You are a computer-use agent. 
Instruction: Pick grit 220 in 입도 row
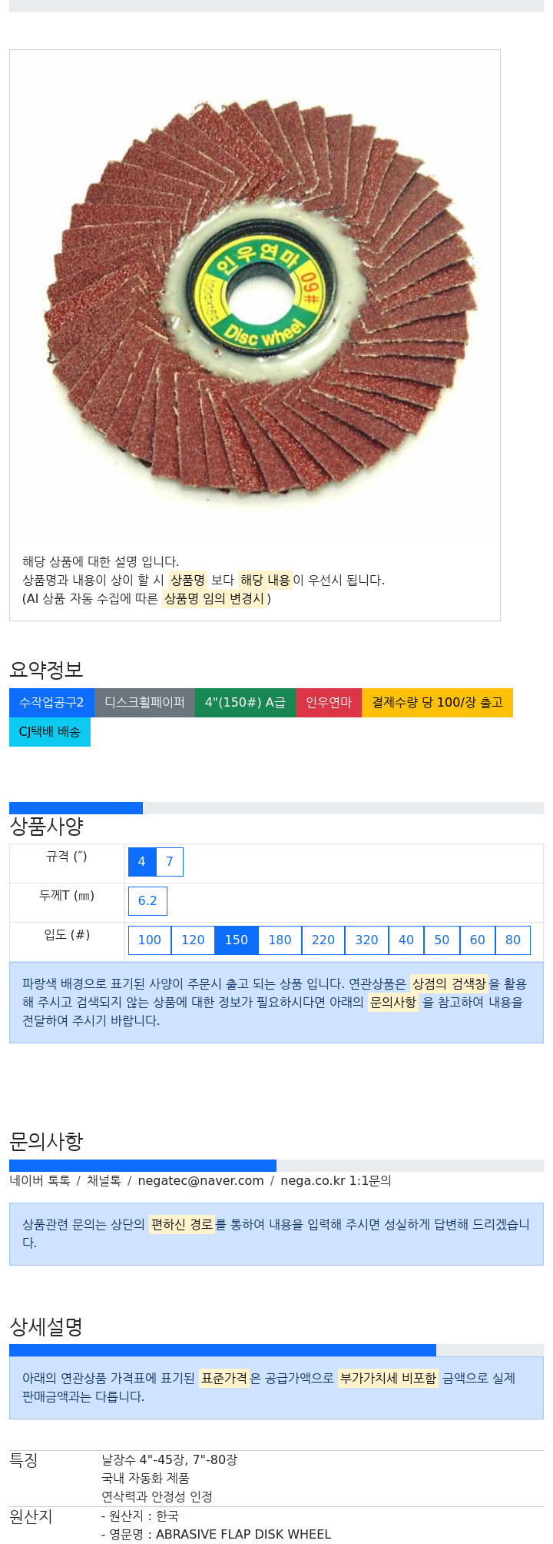tap(323, 940)
